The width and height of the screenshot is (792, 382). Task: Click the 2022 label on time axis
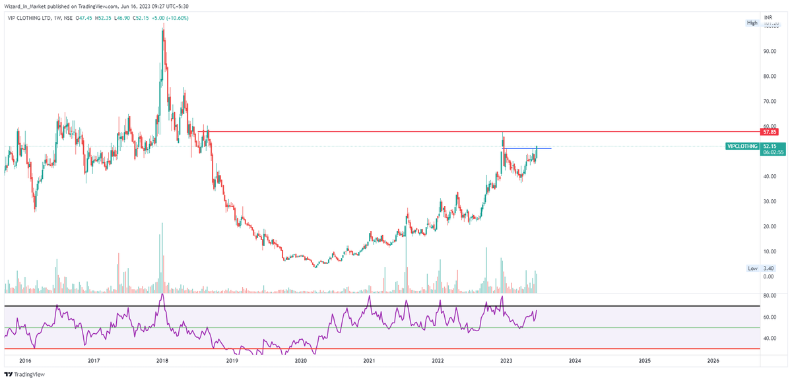point(438,361)
